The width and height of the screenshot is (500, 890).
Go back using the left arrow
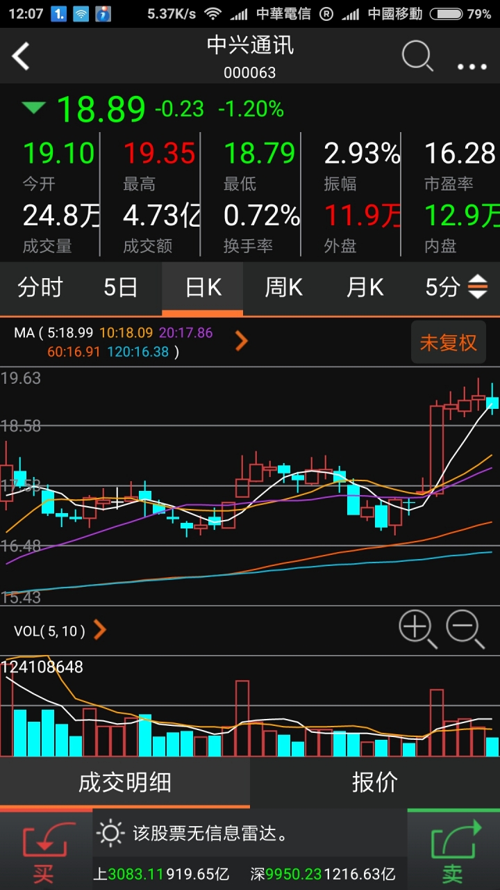click(21, 56)
